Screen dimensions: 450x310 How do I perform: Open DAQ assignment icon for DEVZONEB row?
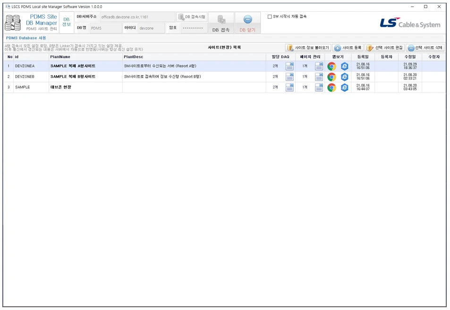[x=289, y=77]
